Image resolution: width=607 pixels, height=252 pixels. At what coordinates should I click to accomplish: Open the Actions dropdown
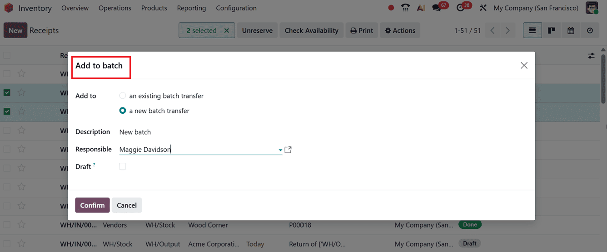400,30
